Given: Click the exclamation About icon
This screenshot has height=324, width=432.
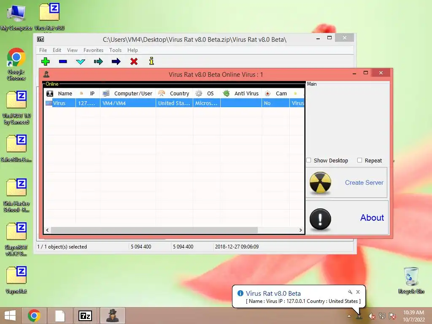Looking at the screenshot, I should coord(320,219).
